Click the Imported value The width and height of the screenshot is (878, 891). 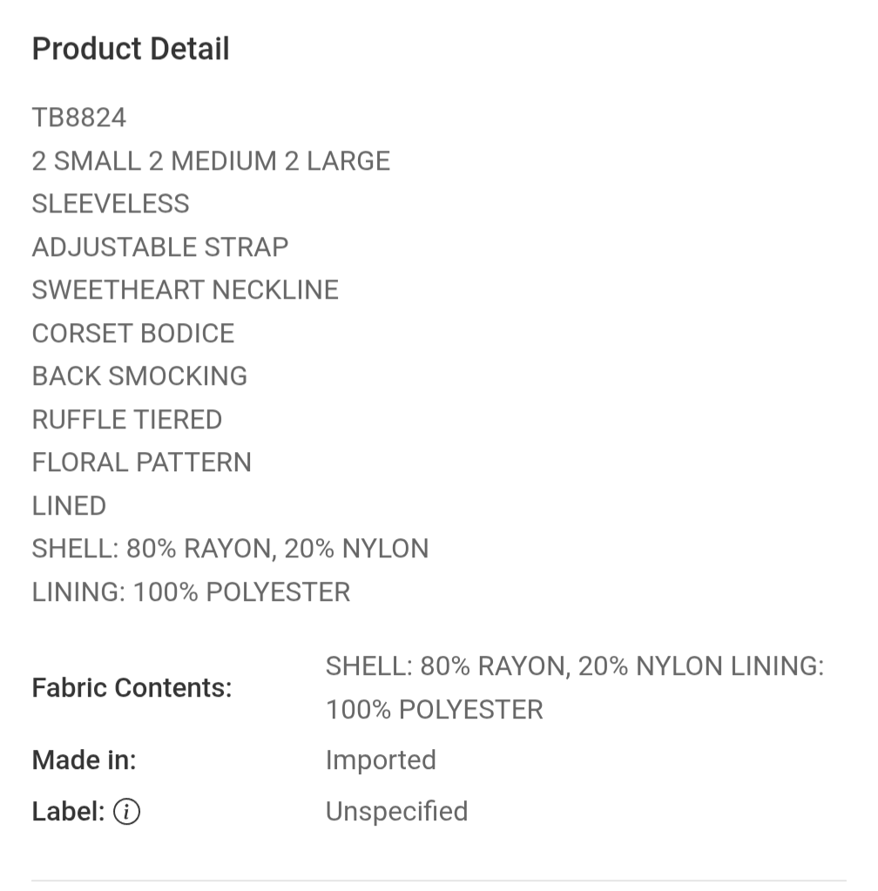(381, 760)
